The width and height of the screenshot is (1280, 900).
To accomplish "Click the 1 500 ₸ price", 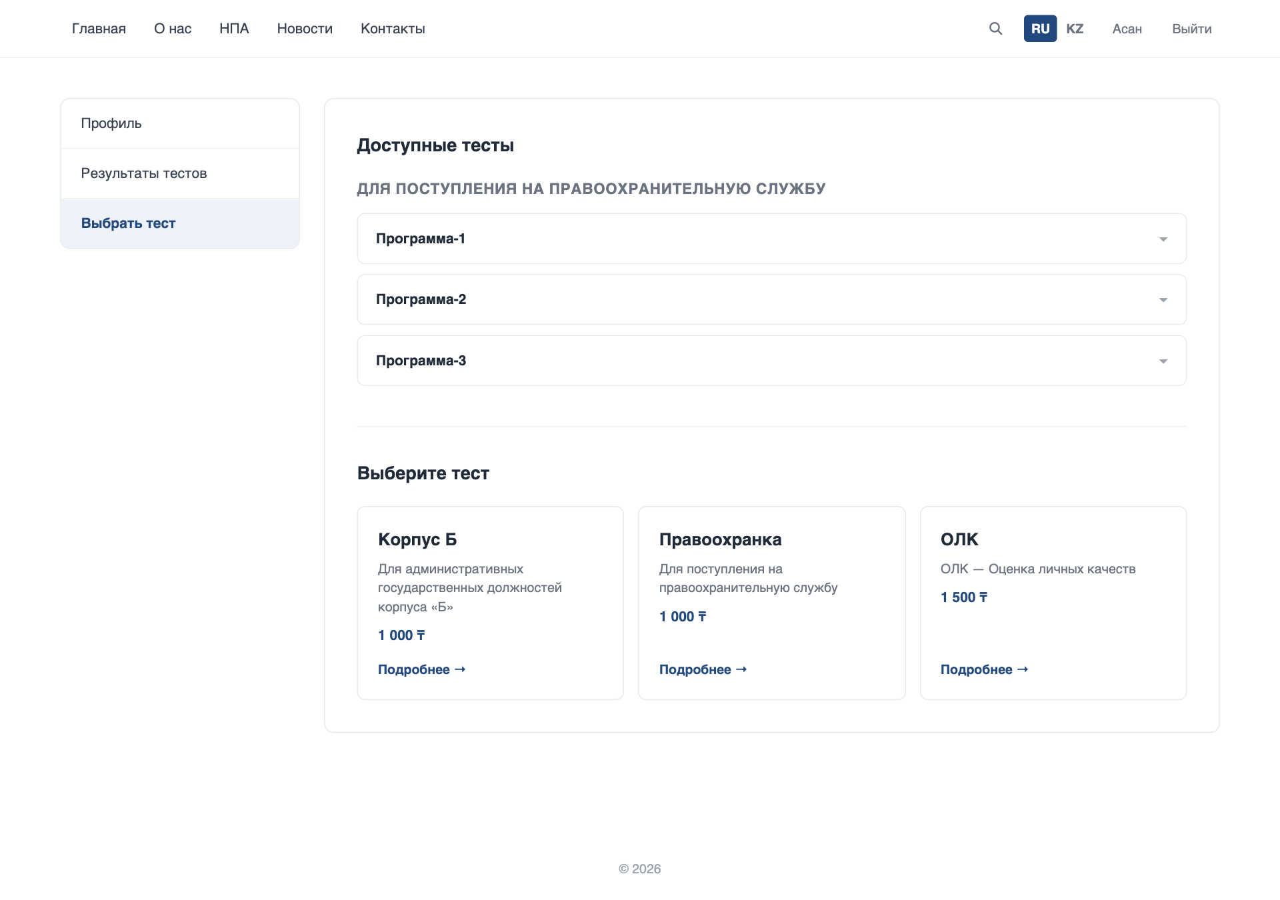I will coord(964,597).
